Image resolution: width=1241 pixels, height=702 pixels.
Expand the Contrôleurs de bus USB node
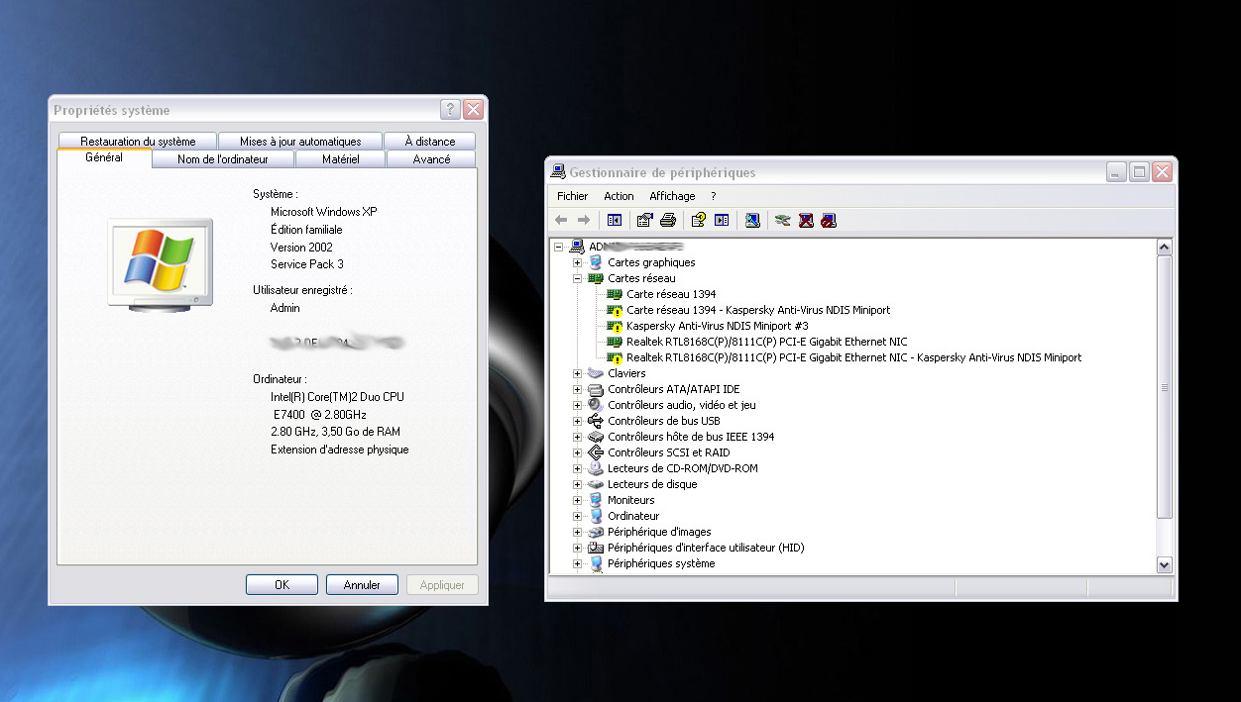click(577, 421)
